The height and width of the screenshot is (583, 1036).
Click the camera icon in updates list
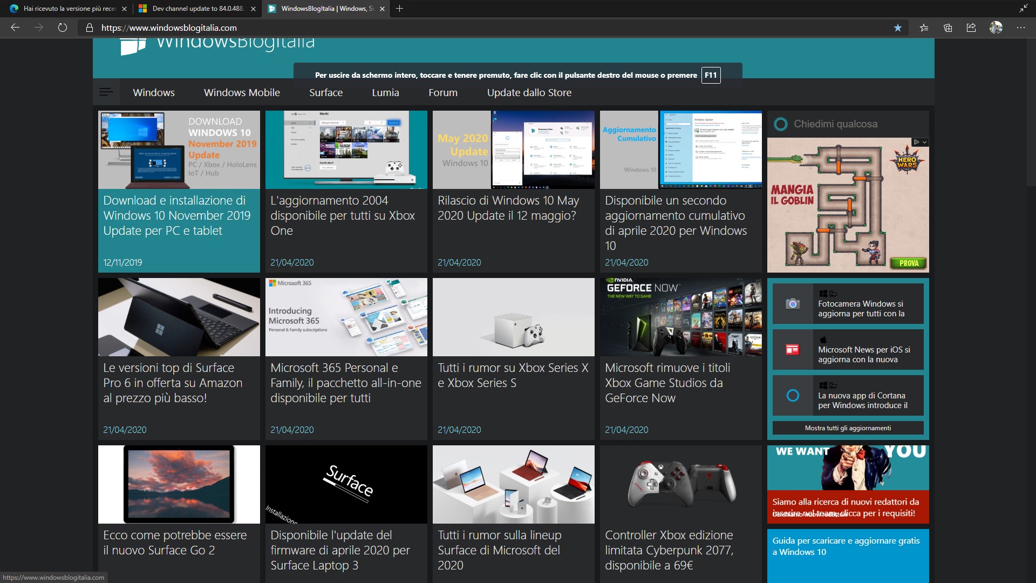click(x=793, y=304)
